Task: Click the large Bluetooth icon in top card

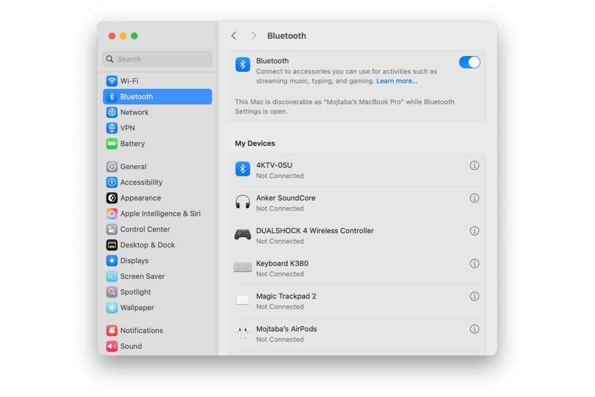Action: coord(242,64)
